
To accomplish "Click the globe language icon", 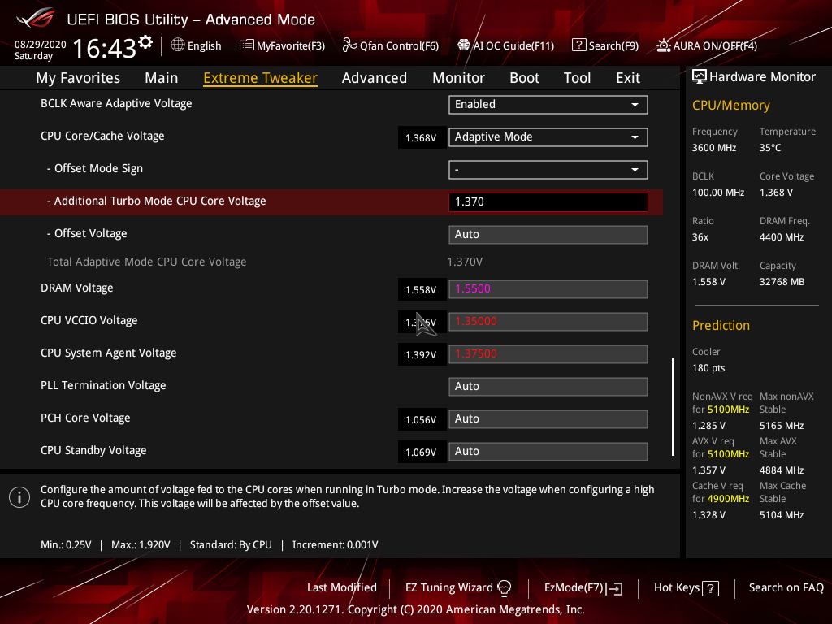I will tap(178, 45).
